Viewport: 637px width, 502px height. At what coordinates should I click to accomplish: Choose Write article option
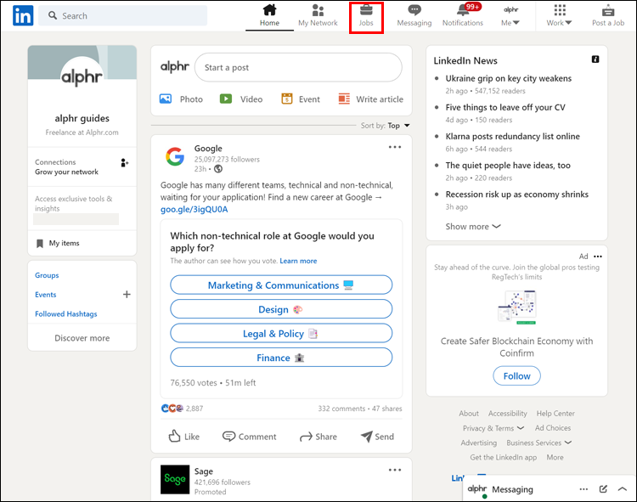pyautogui.click(x=371, y=99)
